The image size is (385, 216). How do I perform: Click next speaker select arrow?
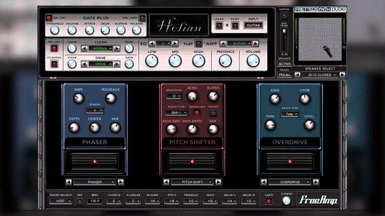coord(342,75)
